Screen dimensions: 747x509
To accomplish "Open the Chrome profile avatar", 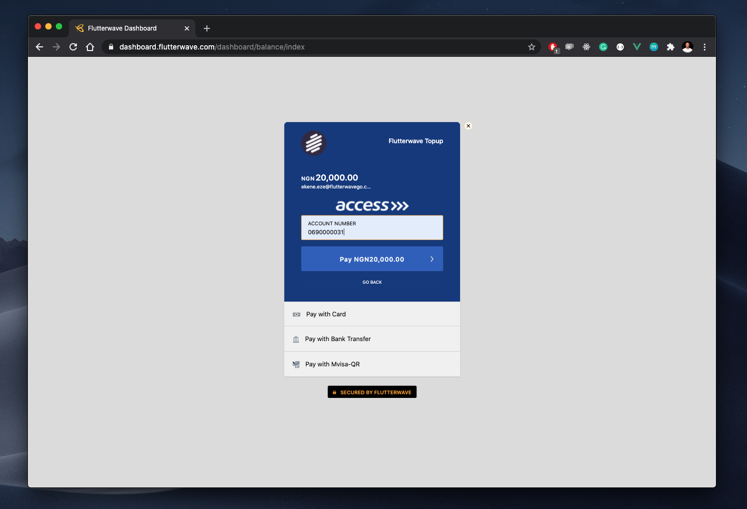I will tap(688, 47).
